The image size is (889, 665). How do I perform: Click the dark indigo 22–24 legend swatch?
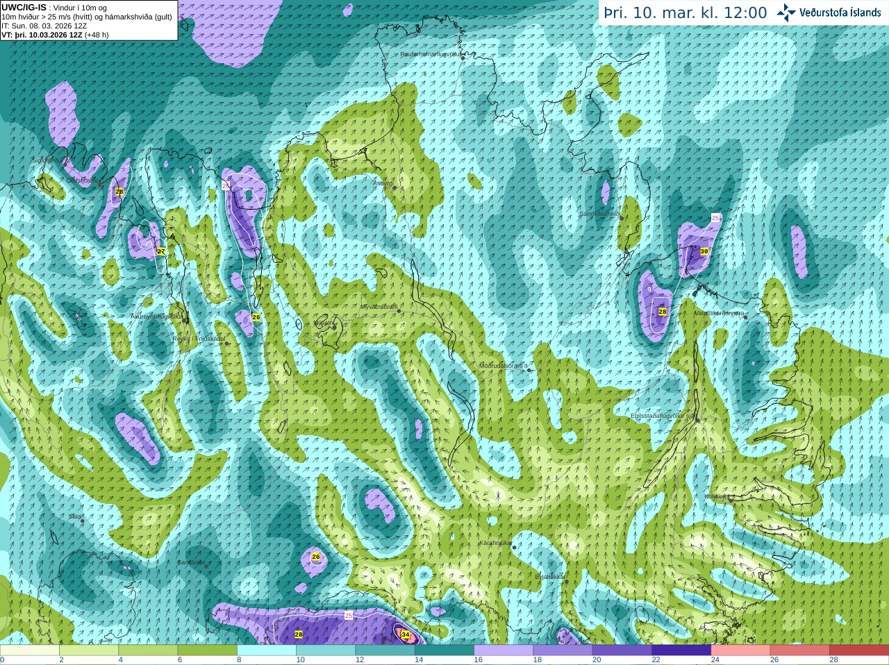681,650
